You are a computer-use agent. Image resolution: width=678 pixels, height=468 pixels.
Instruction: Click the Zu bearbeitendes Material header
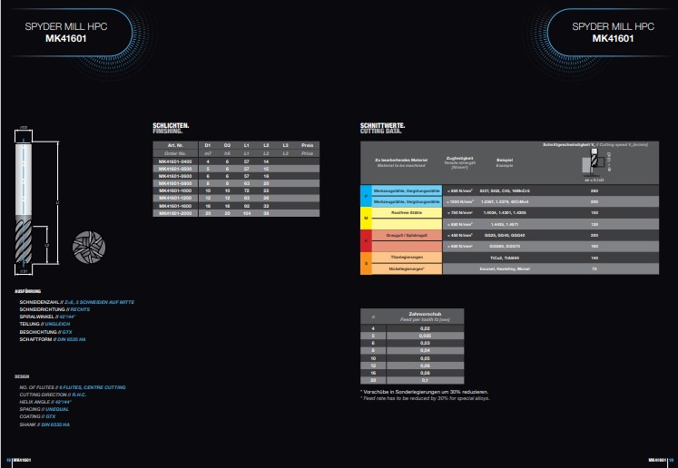pyautogui.click(x=401, y=161)
